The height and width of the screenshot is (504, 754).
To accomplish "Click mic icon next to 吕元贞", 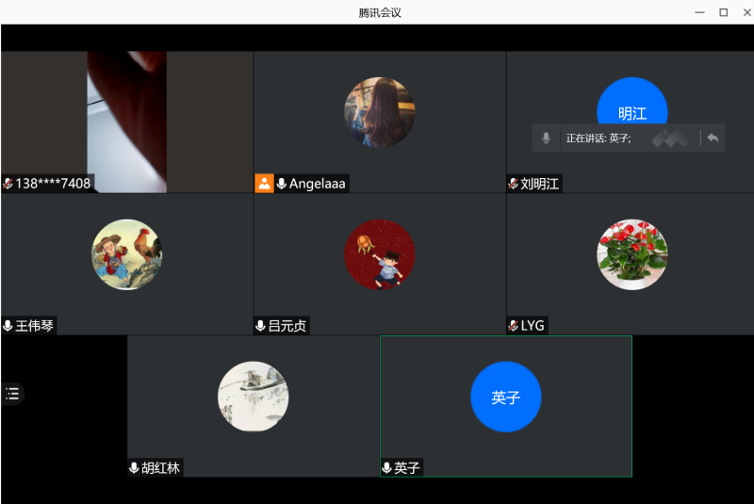I will [x=260, y=326].
